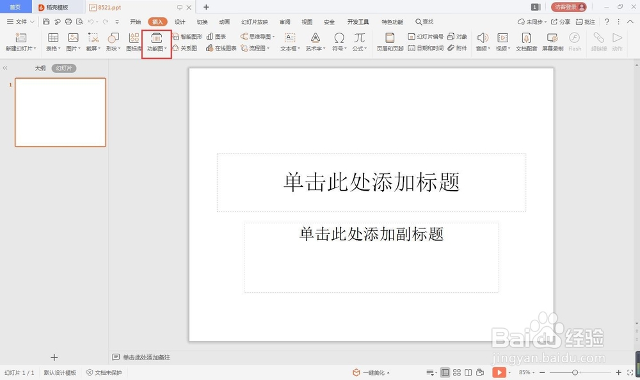Screen dimensions: 640x380
Task: Click 批注 comment button
Action: click(586, 22)
